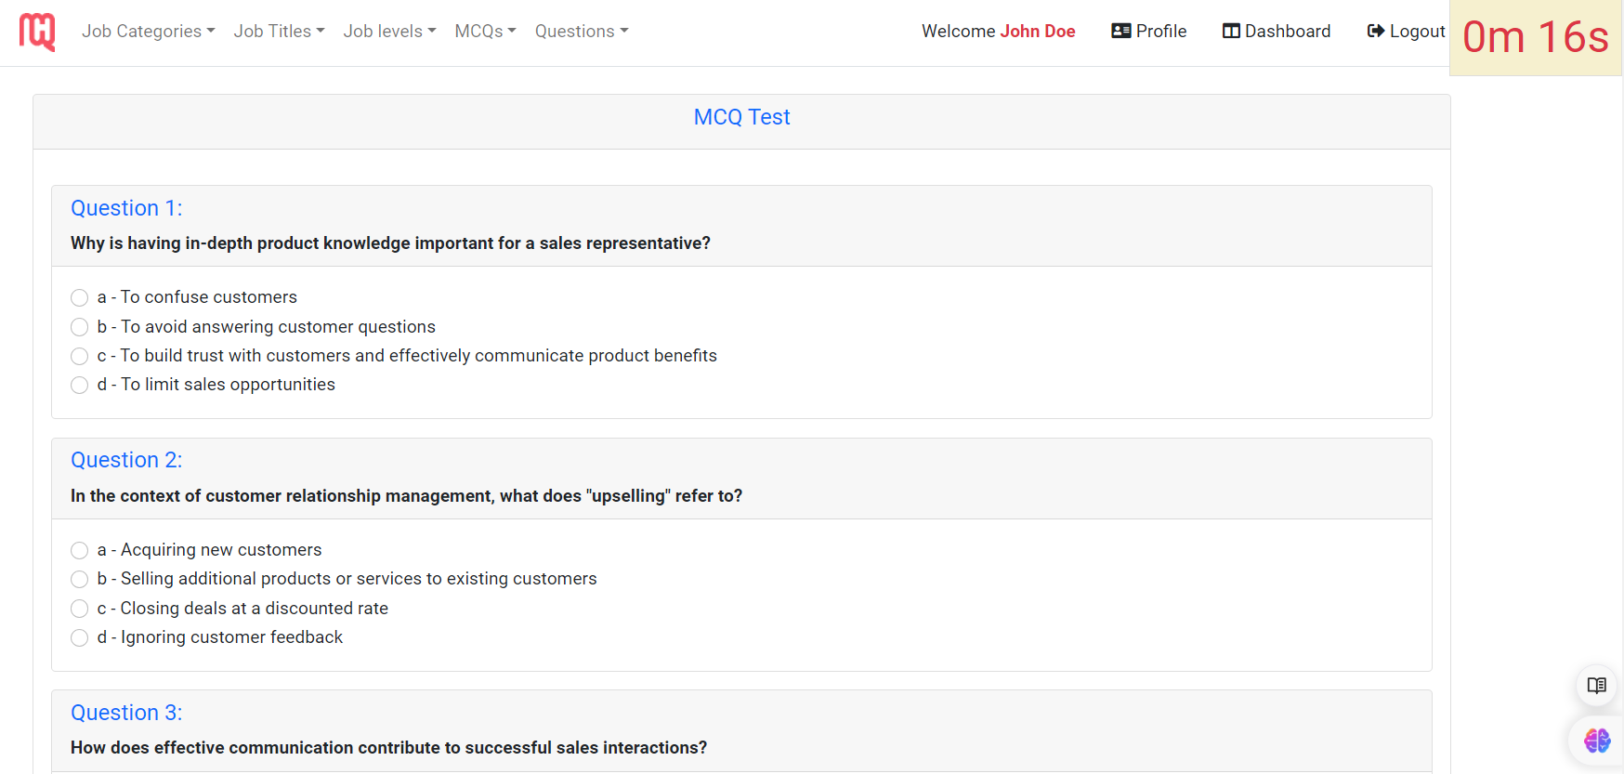
Task: Click the MCQ Test heading link
Action: pos(741,117)
